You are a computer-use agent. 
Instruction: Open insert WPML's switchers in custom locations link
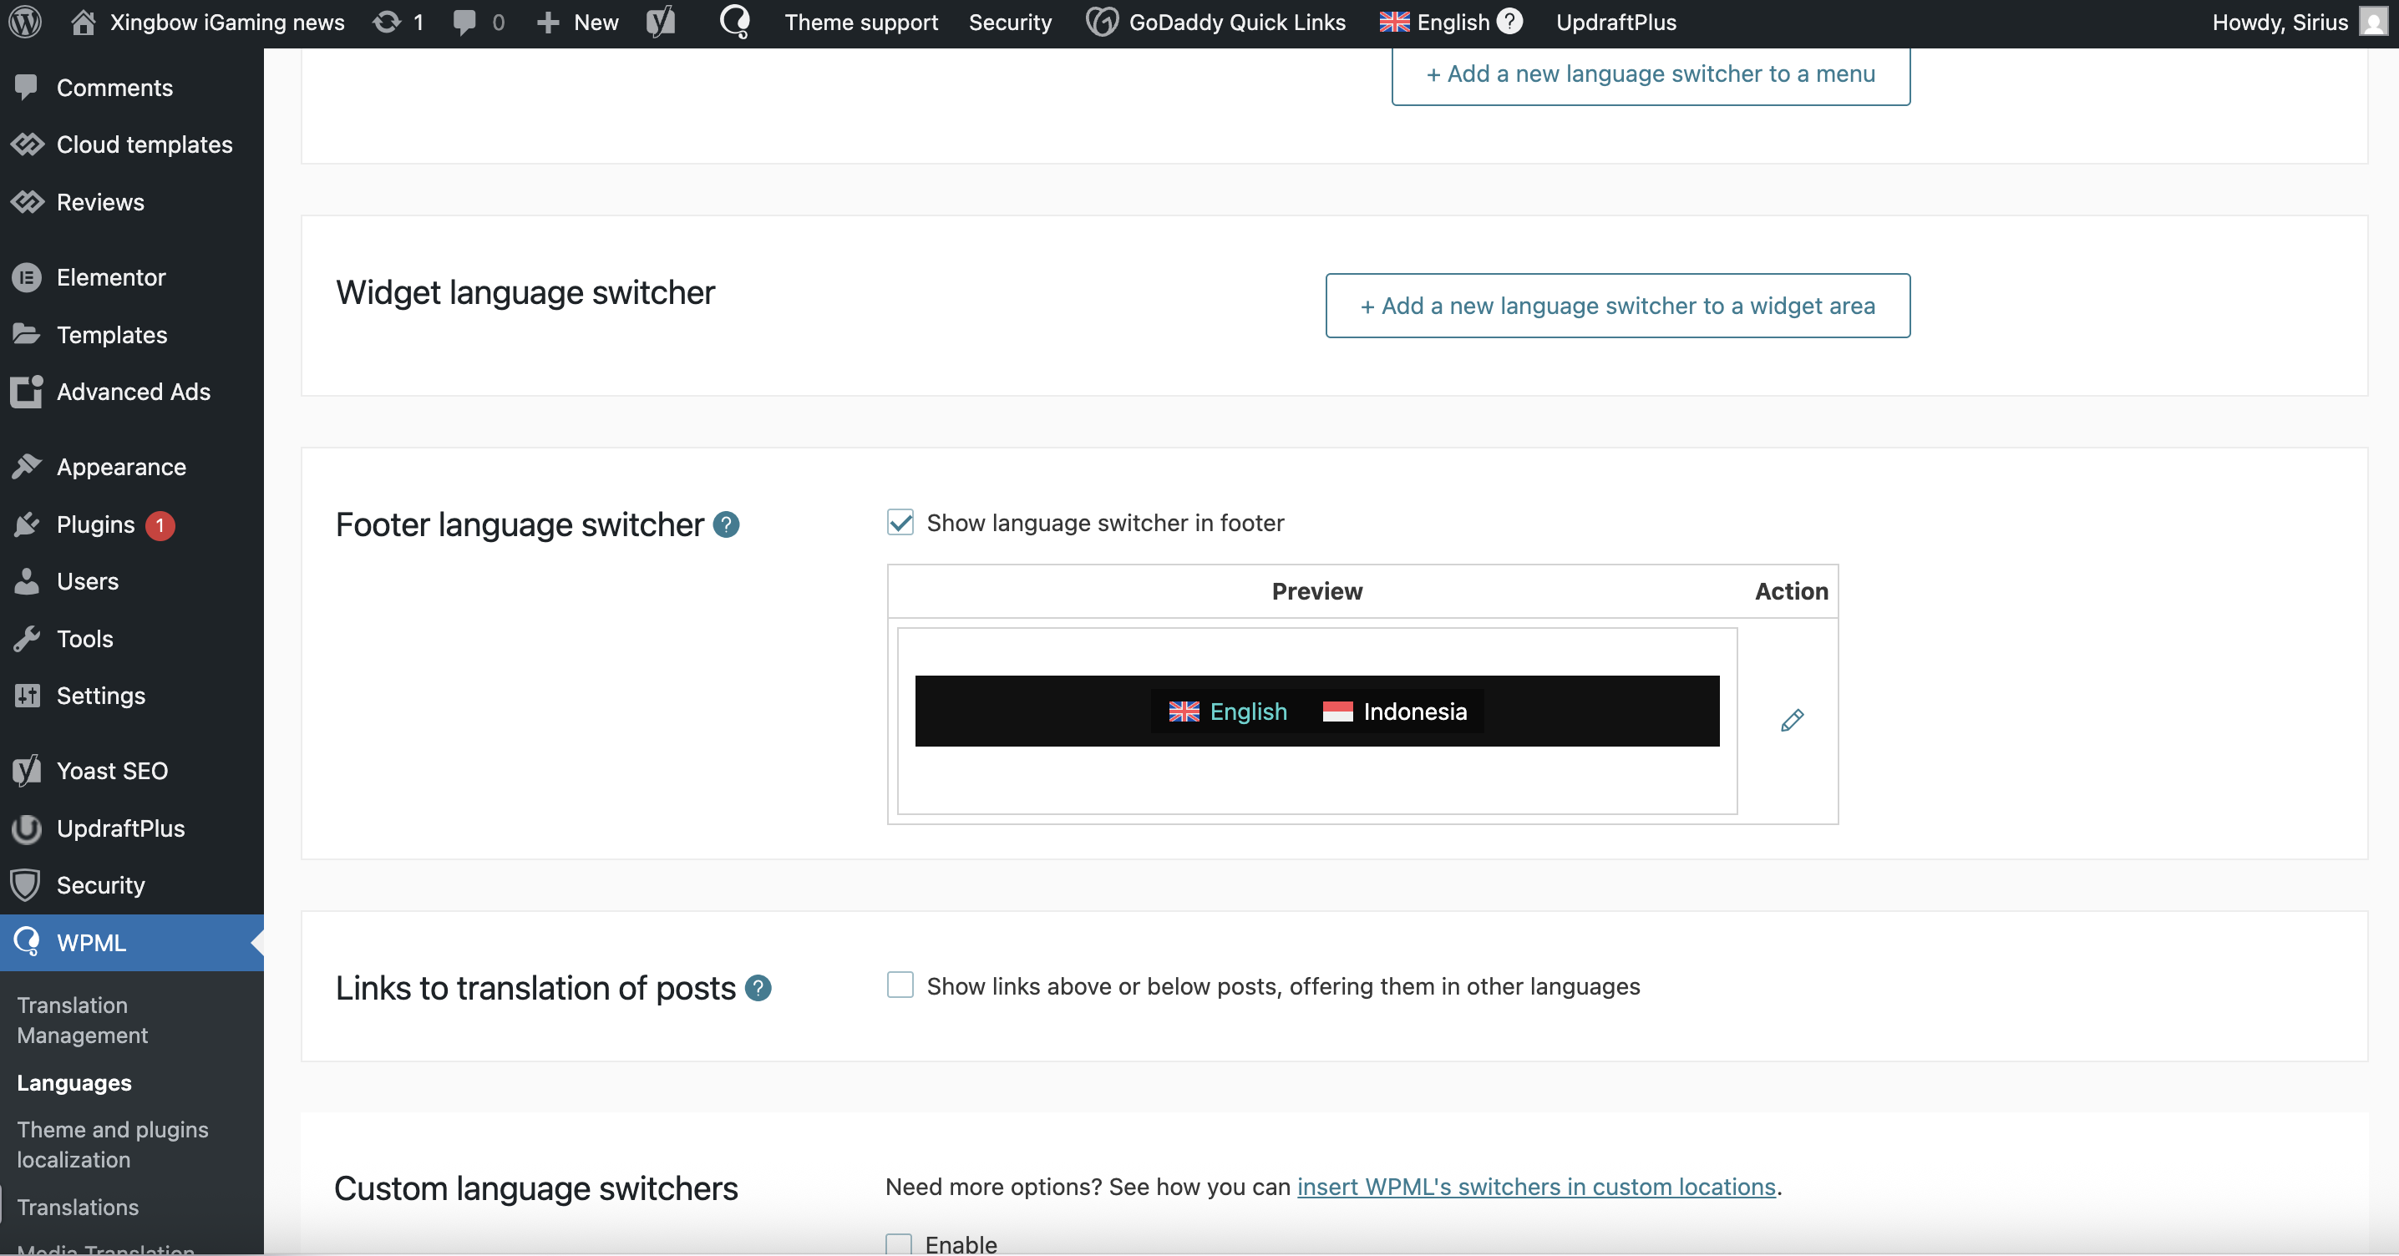click(x=1537, y=1187)
